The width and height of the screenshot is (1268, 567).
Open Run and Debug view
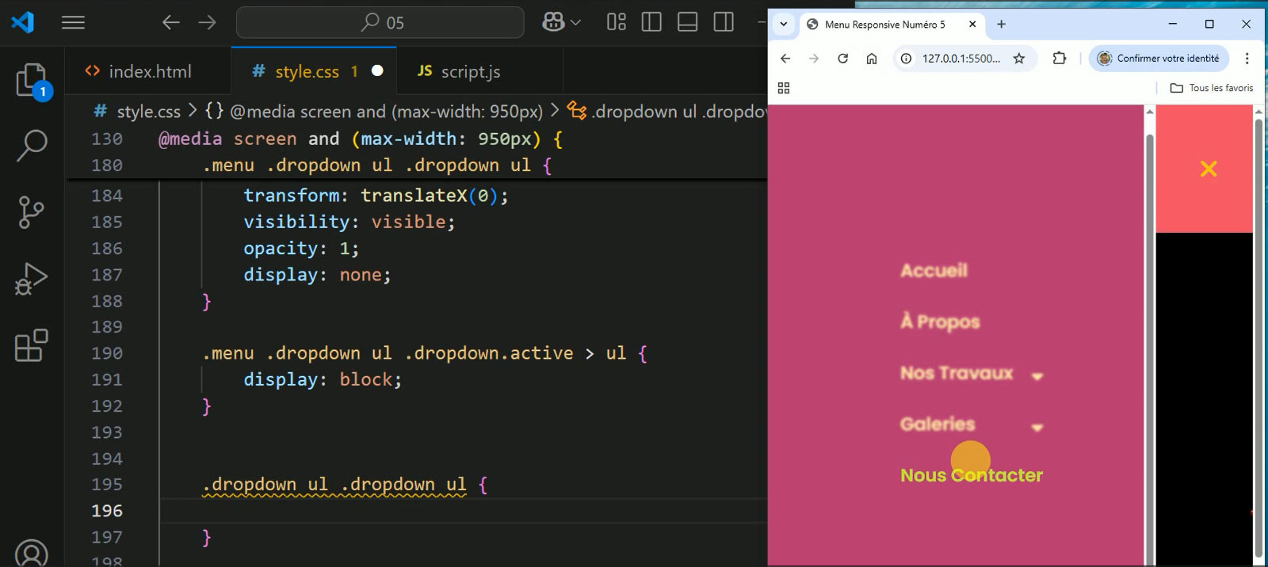pyautogui.click(x=32, y=279)
